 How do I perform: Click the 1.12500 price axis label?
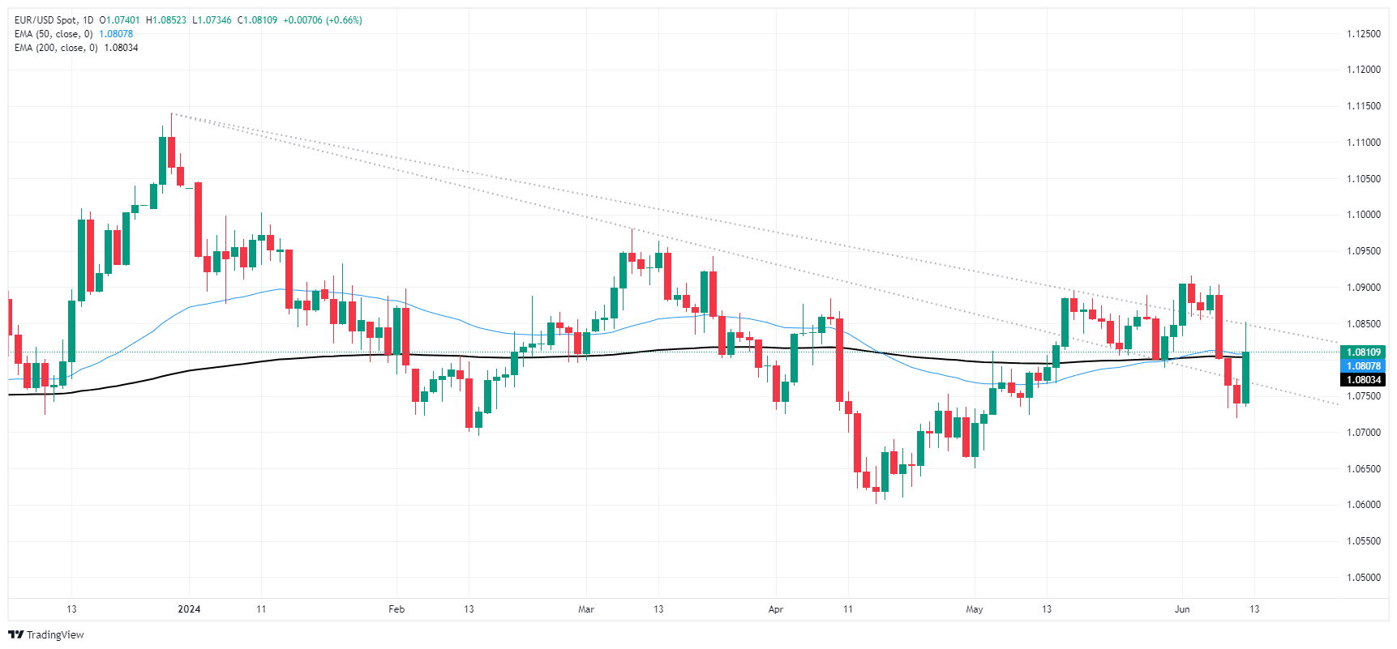click(1363, 34)
